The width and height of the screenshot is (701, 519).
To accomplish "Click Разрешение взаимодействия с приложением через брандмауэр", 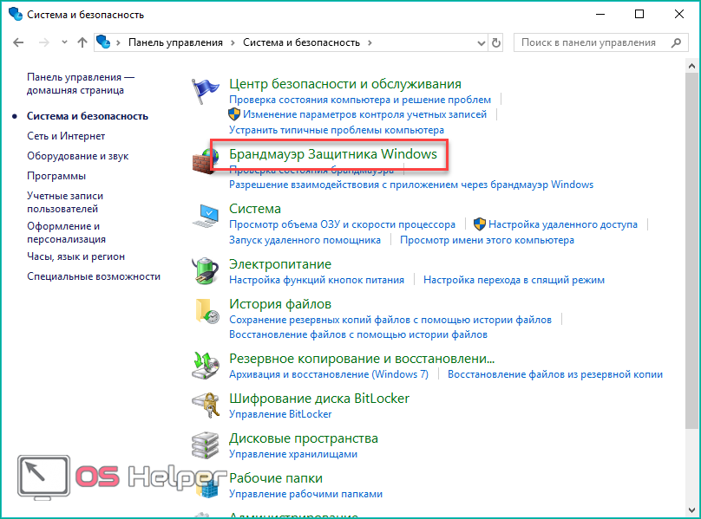I will (x=411, y=185).
